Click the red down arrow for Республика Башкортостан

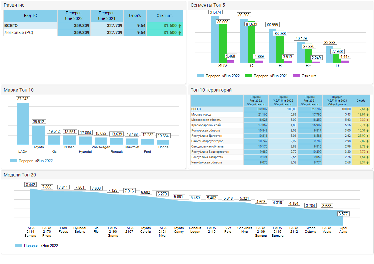click(367, 152)
